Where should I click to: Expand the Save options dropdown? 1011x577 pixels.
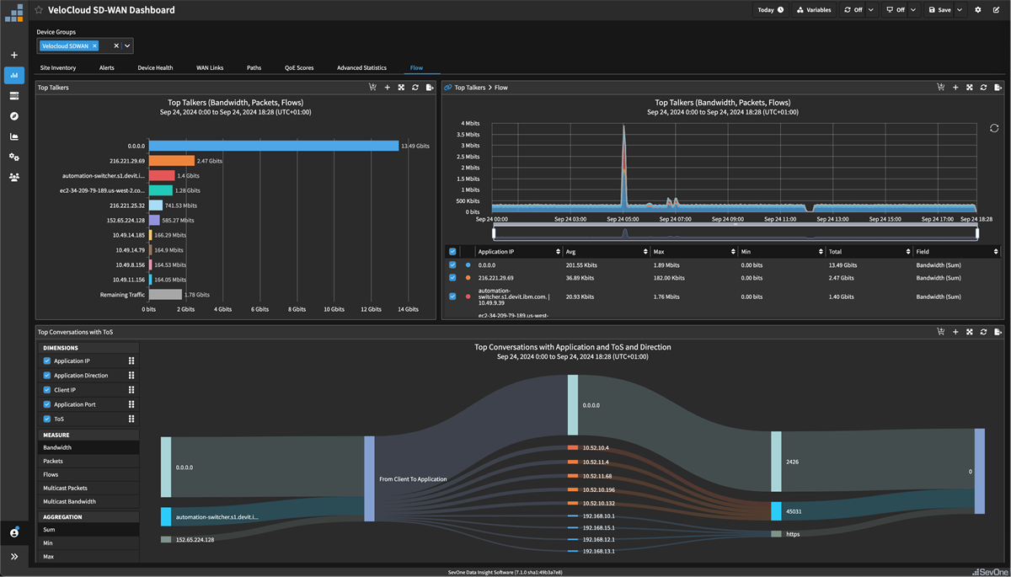tap(960, 9)
